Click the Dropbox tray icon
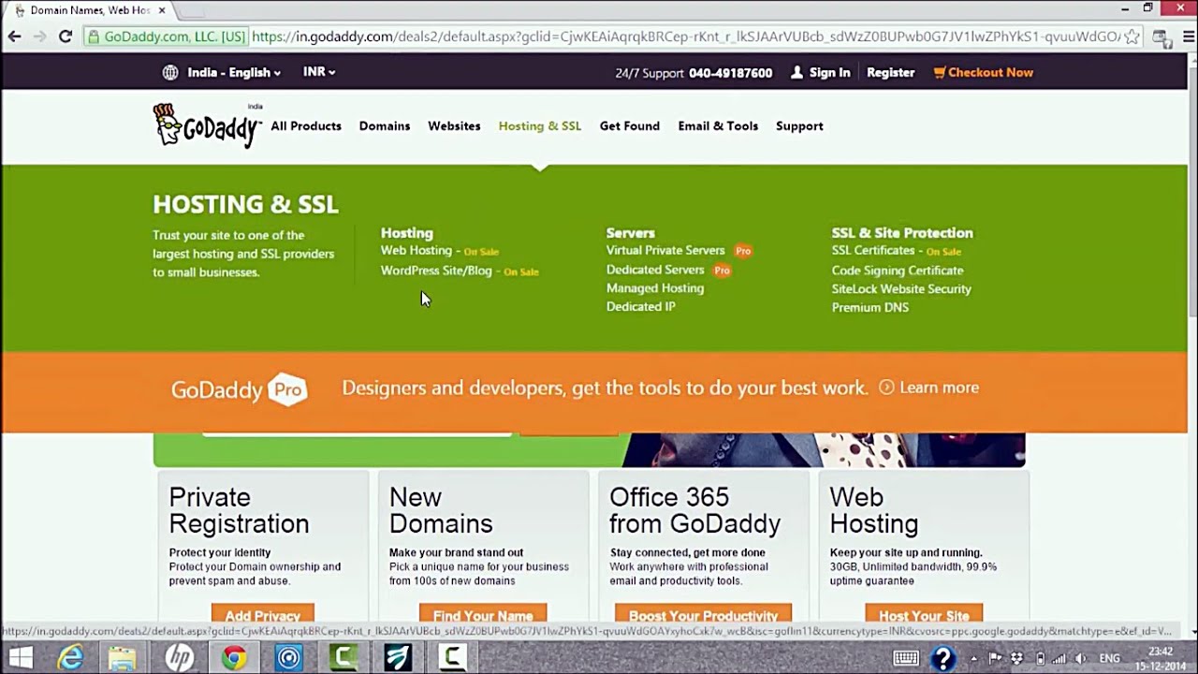This screenshot has width=1198, height=674. pyautogui.click(x=1017, y=658)
